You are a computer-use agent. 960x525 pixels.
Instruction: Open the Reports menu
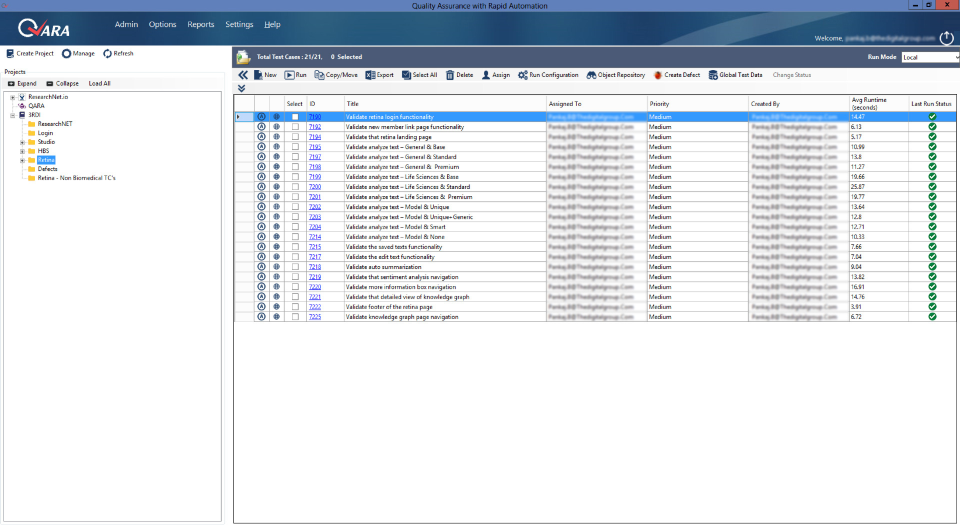click(x=201, y=24)
